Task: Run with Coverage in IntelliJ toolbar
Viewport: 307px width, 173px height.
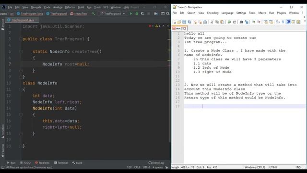Action: [x=142, y=14]
